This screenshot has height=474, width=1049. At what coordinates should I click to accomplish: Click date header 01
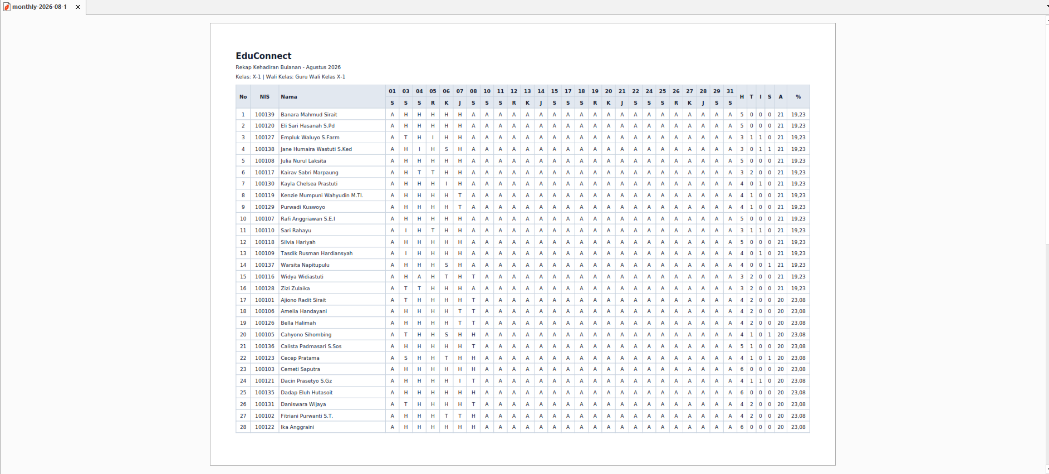392,91
